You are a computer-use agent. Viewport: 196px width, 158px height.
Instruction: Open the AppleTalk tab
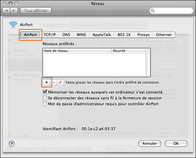pyautogui.click(x=102, y=35)
